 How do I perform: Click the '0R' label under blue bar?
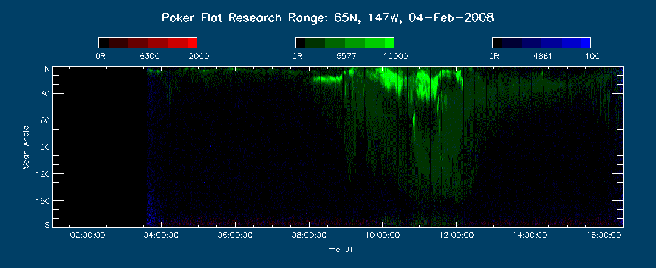coord(494,57)
